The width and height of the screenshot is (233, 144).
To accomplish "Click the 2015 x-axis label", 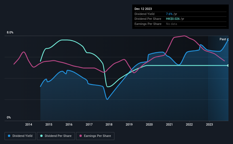I will 49,124.
